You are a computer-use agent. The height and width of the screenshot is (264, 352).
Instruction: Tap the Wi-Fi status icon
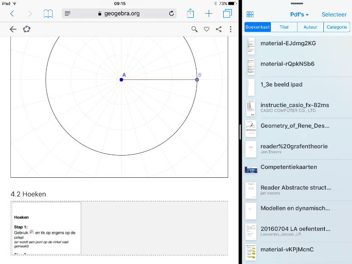click(15, 3)
